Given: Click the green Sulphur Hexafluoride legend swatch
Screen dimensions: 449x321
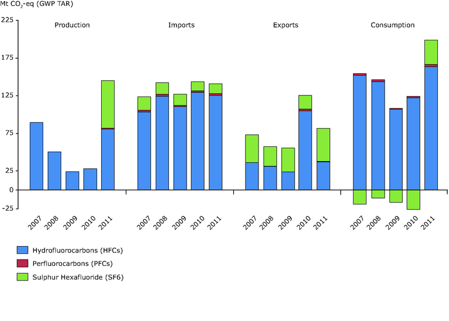Looking at the screenshot, I should [x=23, y=277].
